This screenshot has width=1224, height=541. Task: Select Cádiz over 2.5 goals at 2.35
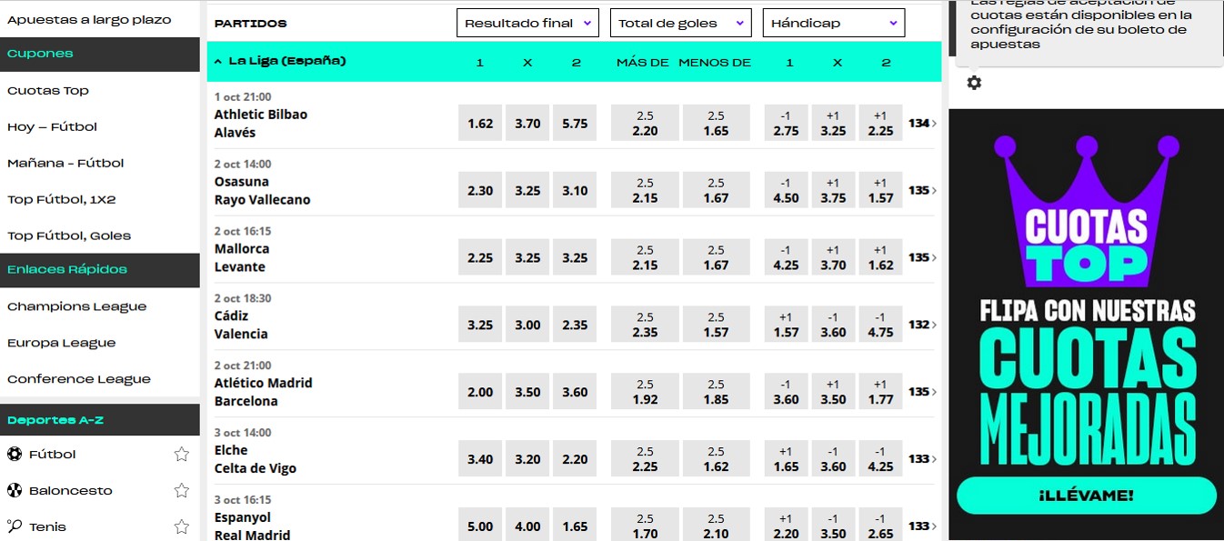click(645, 325)
